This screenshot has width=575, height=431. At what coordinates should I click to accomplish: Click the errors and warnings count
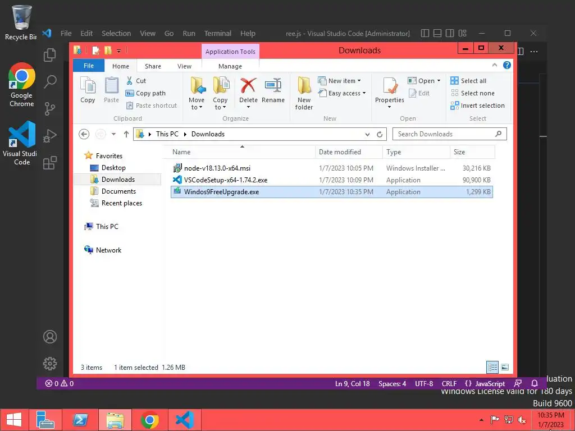tap(60, 383)
